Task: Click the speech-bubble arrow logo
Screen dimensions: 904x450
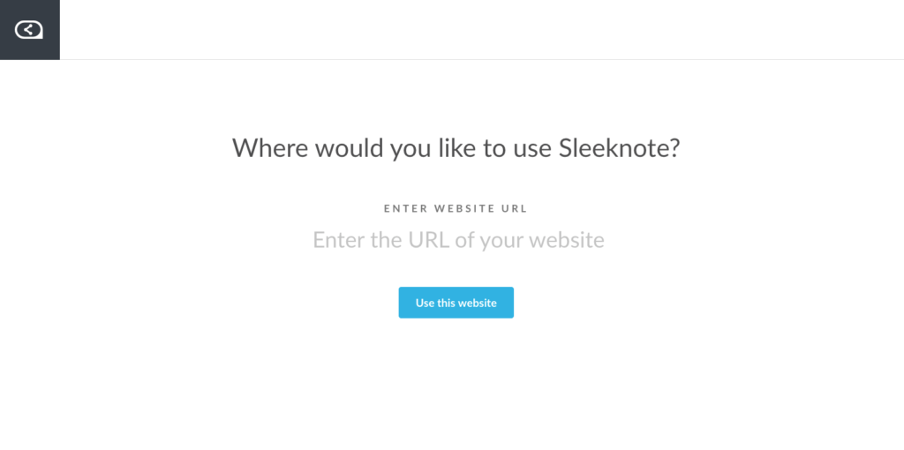Action: [29, 30]
